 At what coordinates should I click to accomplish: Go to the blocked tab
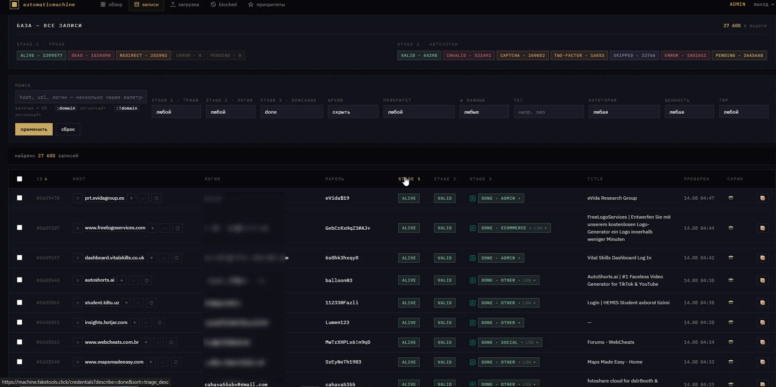click(224, 5)
